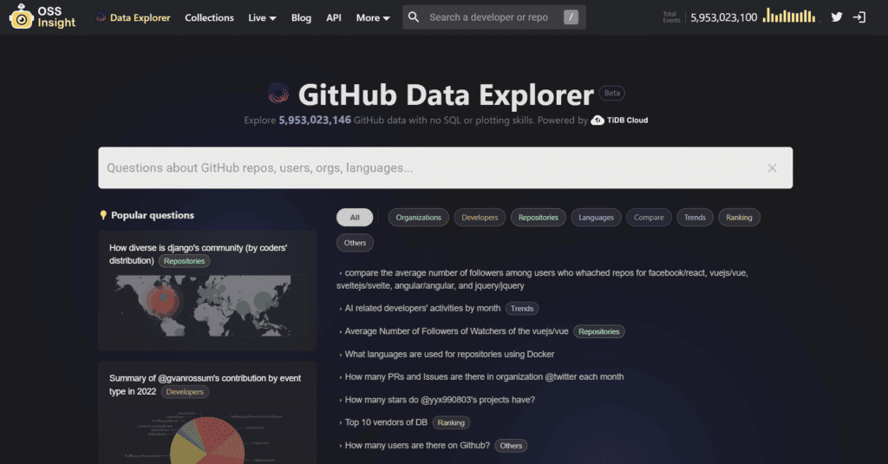This screenshot has height=464, width=888.
Task: Open 'How many users are there on Github?'
Action: coord(417,445)
